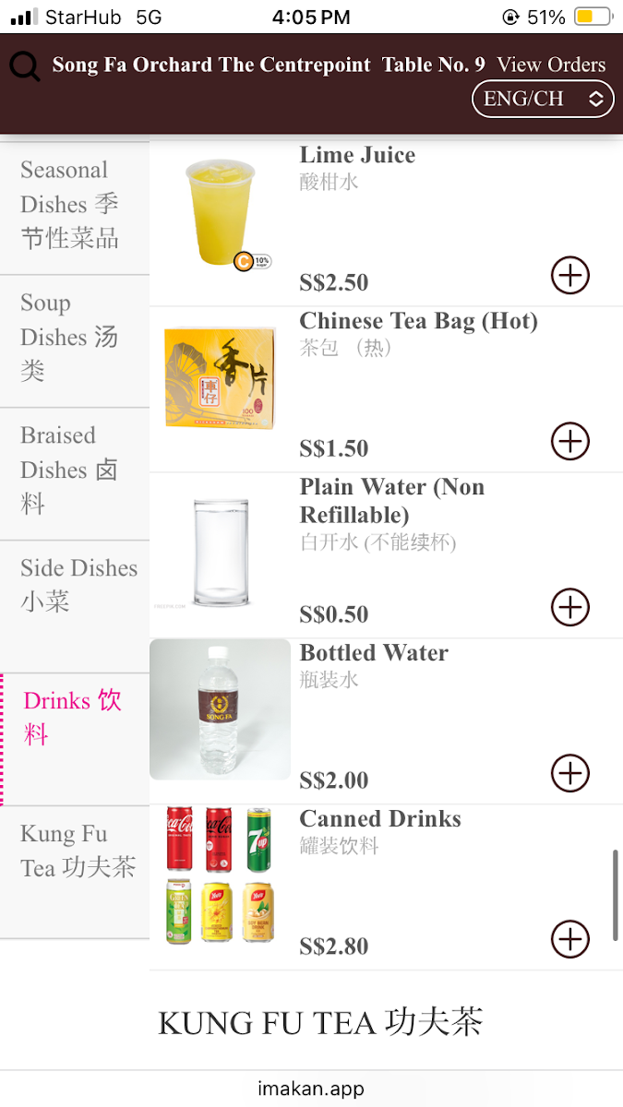This screenshot has height=1107, width=623.
Task: Add Canned Drinks using the plus icon
Action: [x=569, y=939]
